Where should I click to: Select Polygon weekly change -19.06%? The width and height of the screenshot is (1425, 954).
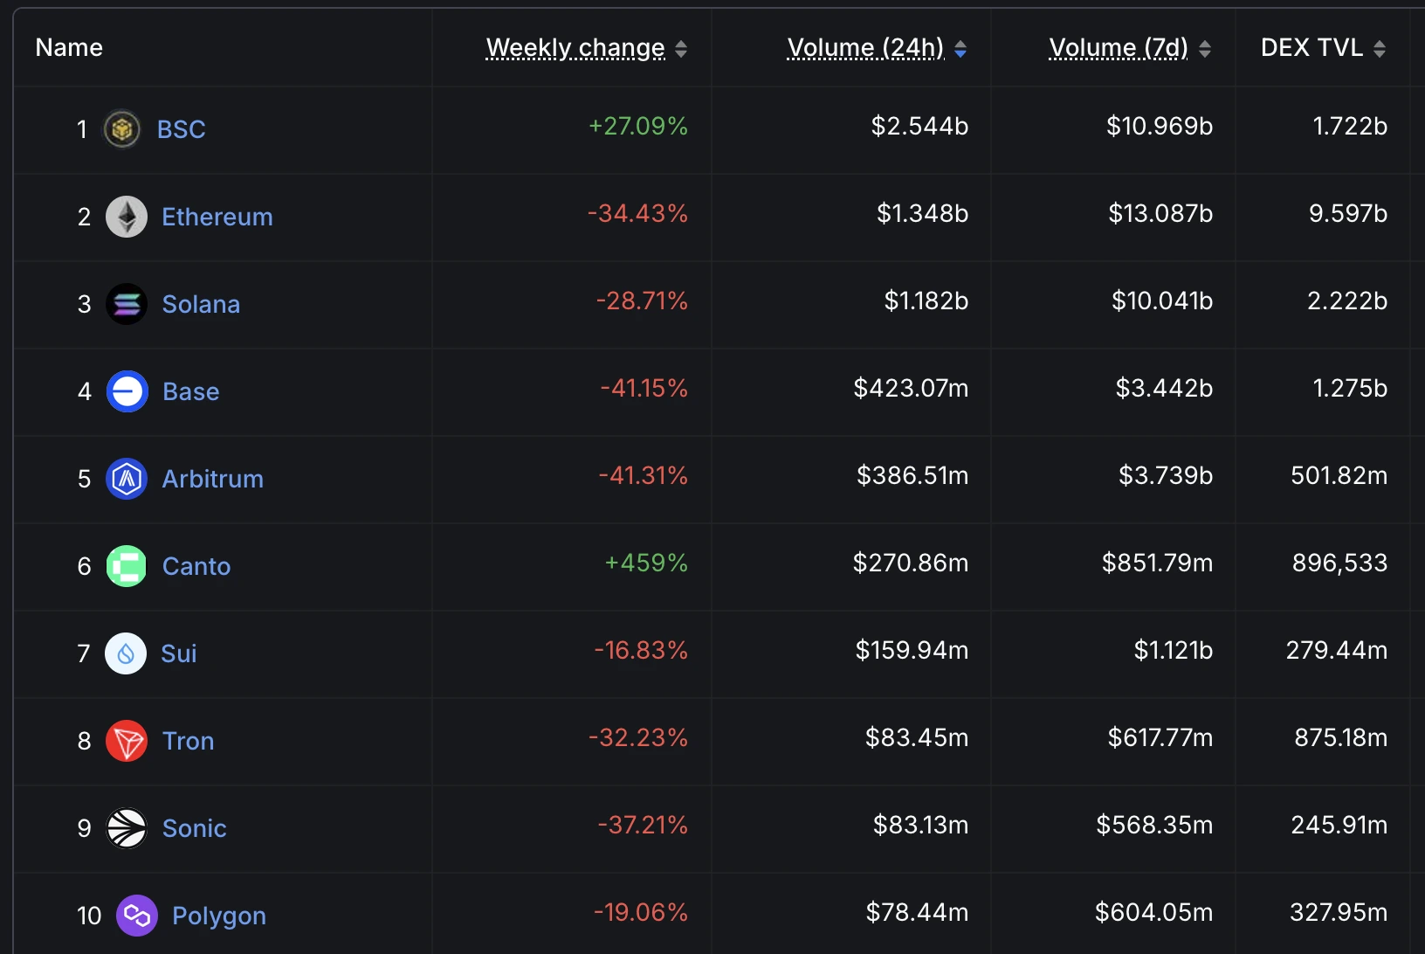click(641, 912)
